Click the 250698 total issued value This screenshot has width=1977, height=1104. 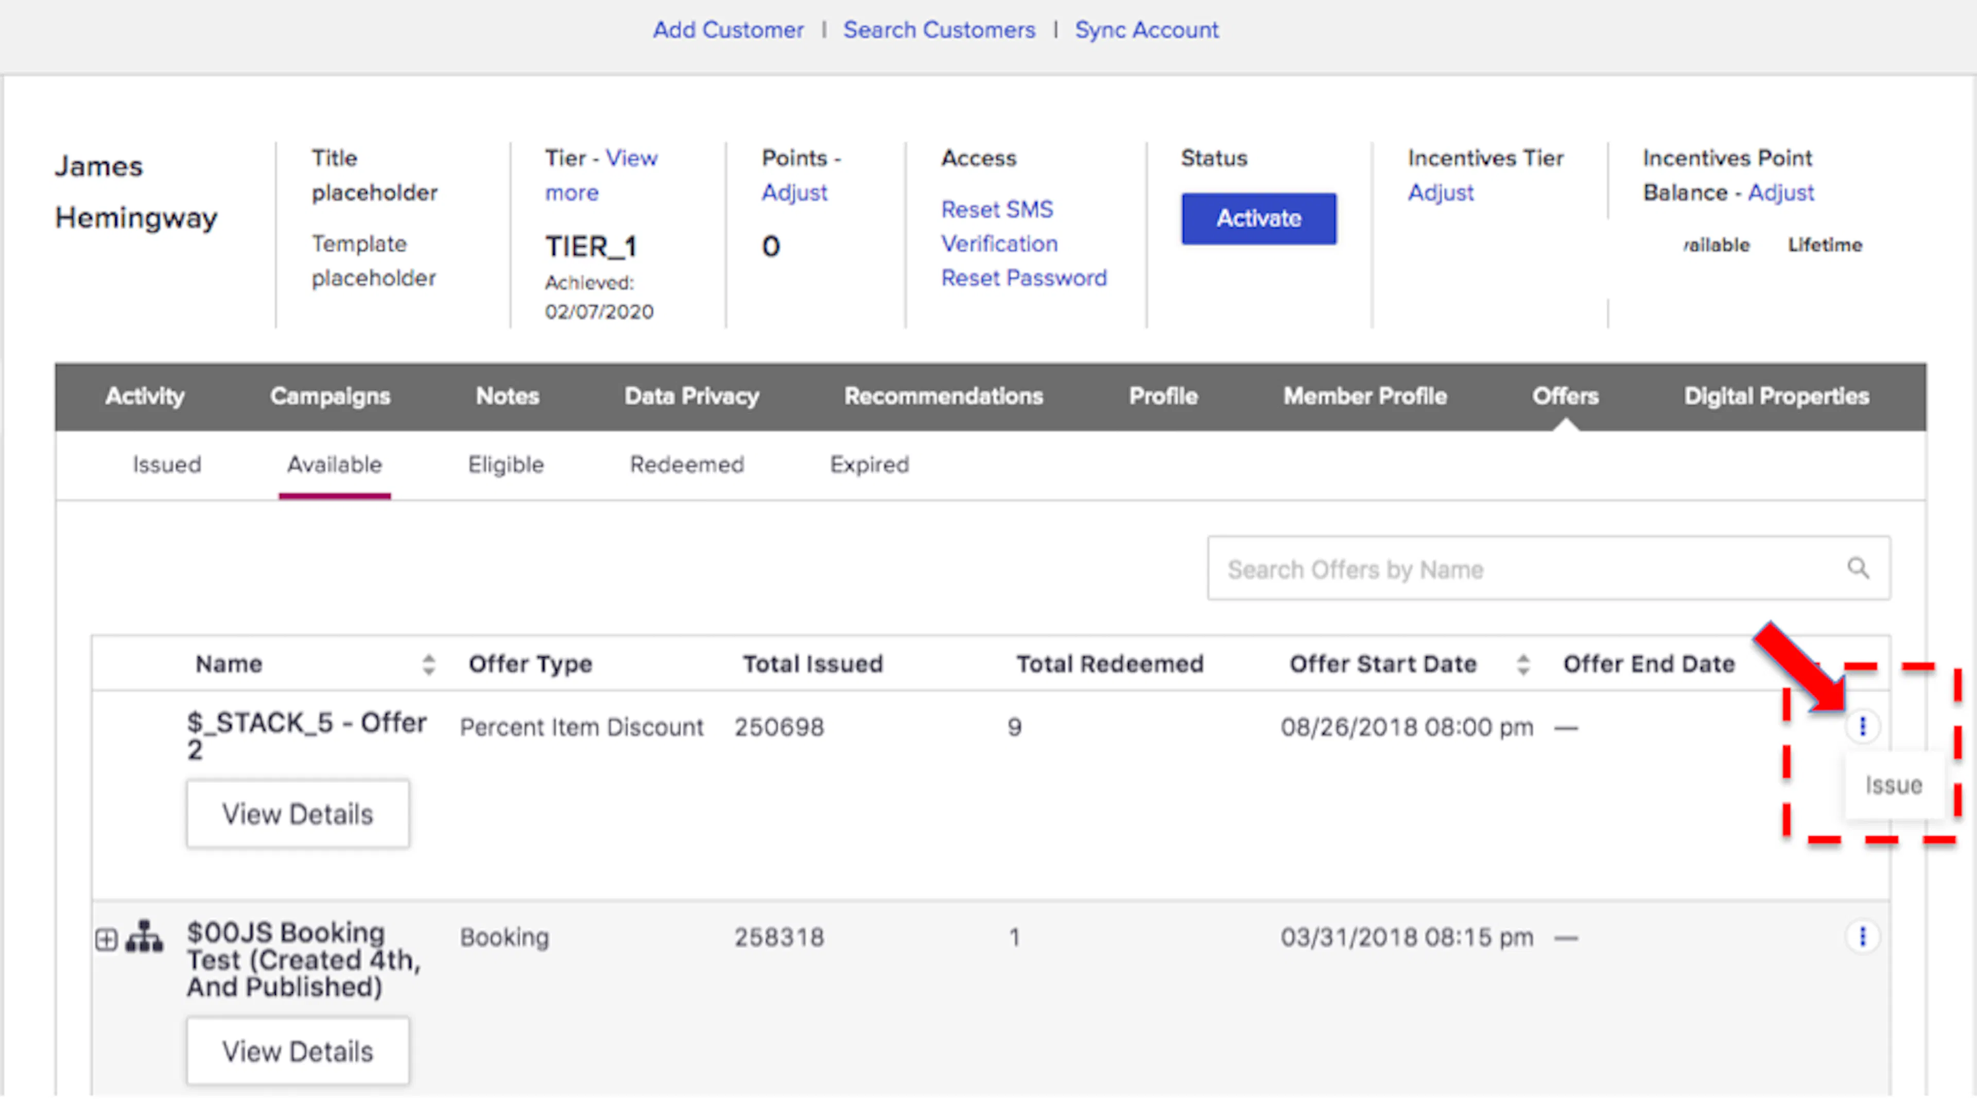click(x=779, y=727)
